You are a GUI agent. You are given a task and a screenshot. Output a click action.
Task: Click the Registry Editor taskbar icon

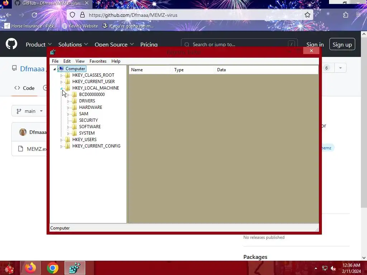pyautogui.click(x=75, y=268)
